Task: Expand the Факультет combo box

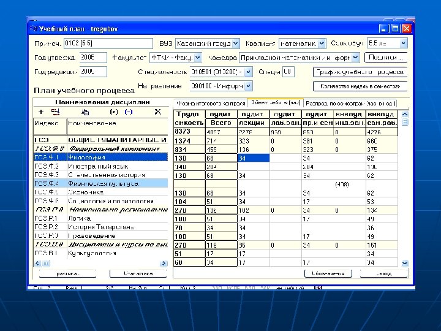Action: 197,58
